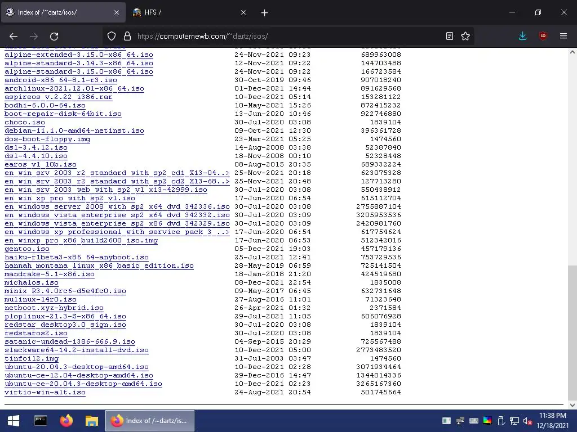The width and height of the screenshot is (577, 432).
Task: Open the dos-boot-floppy.img link
Action: pyautogui.click(x=47, y=139)
